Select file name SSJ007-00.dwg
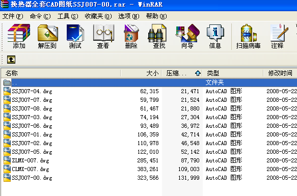 pyautogui.click(x=32, y=178)
